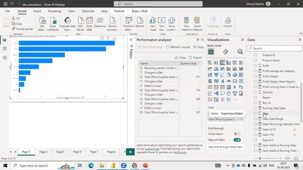
Task: Open Microsoft Edge from taskbar
Action: click(91, 166)
